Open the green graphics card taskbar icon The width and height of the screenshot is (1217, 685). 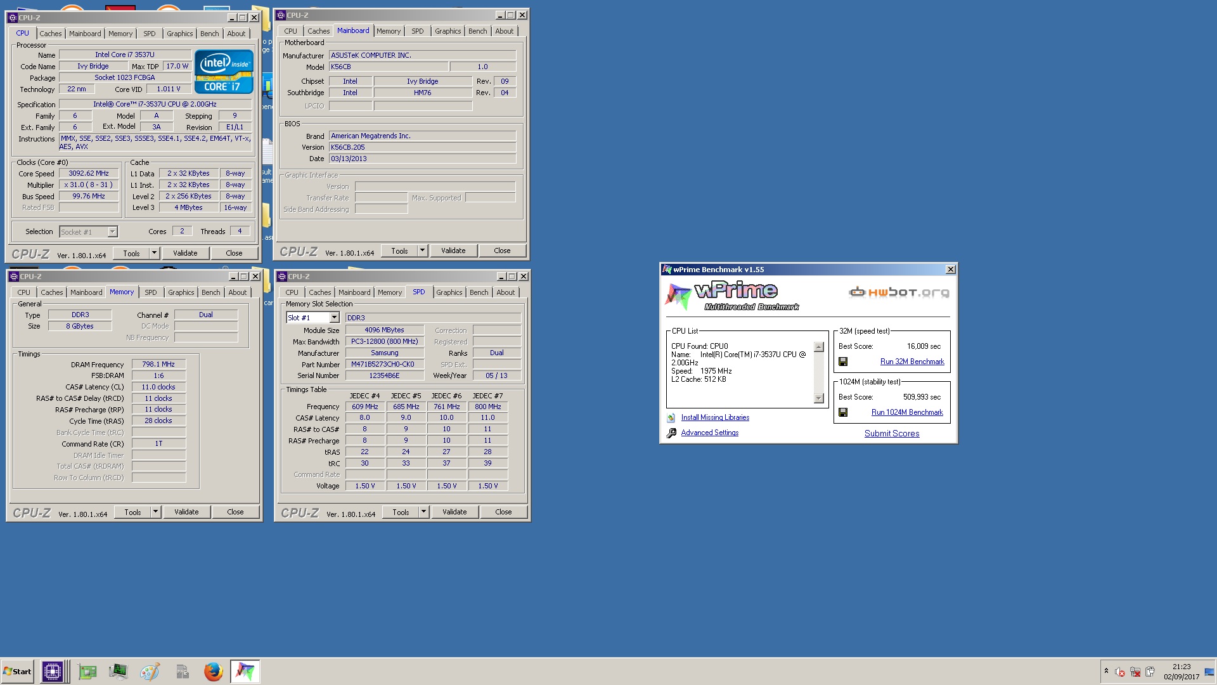[x=87, y=671]
